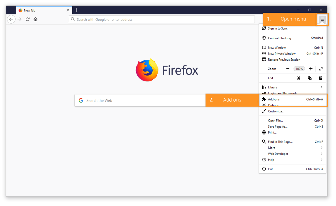This screenshot has width=336, height=206.
Task: Click the Paste clipboard icon
Action: tap(320, 78)
